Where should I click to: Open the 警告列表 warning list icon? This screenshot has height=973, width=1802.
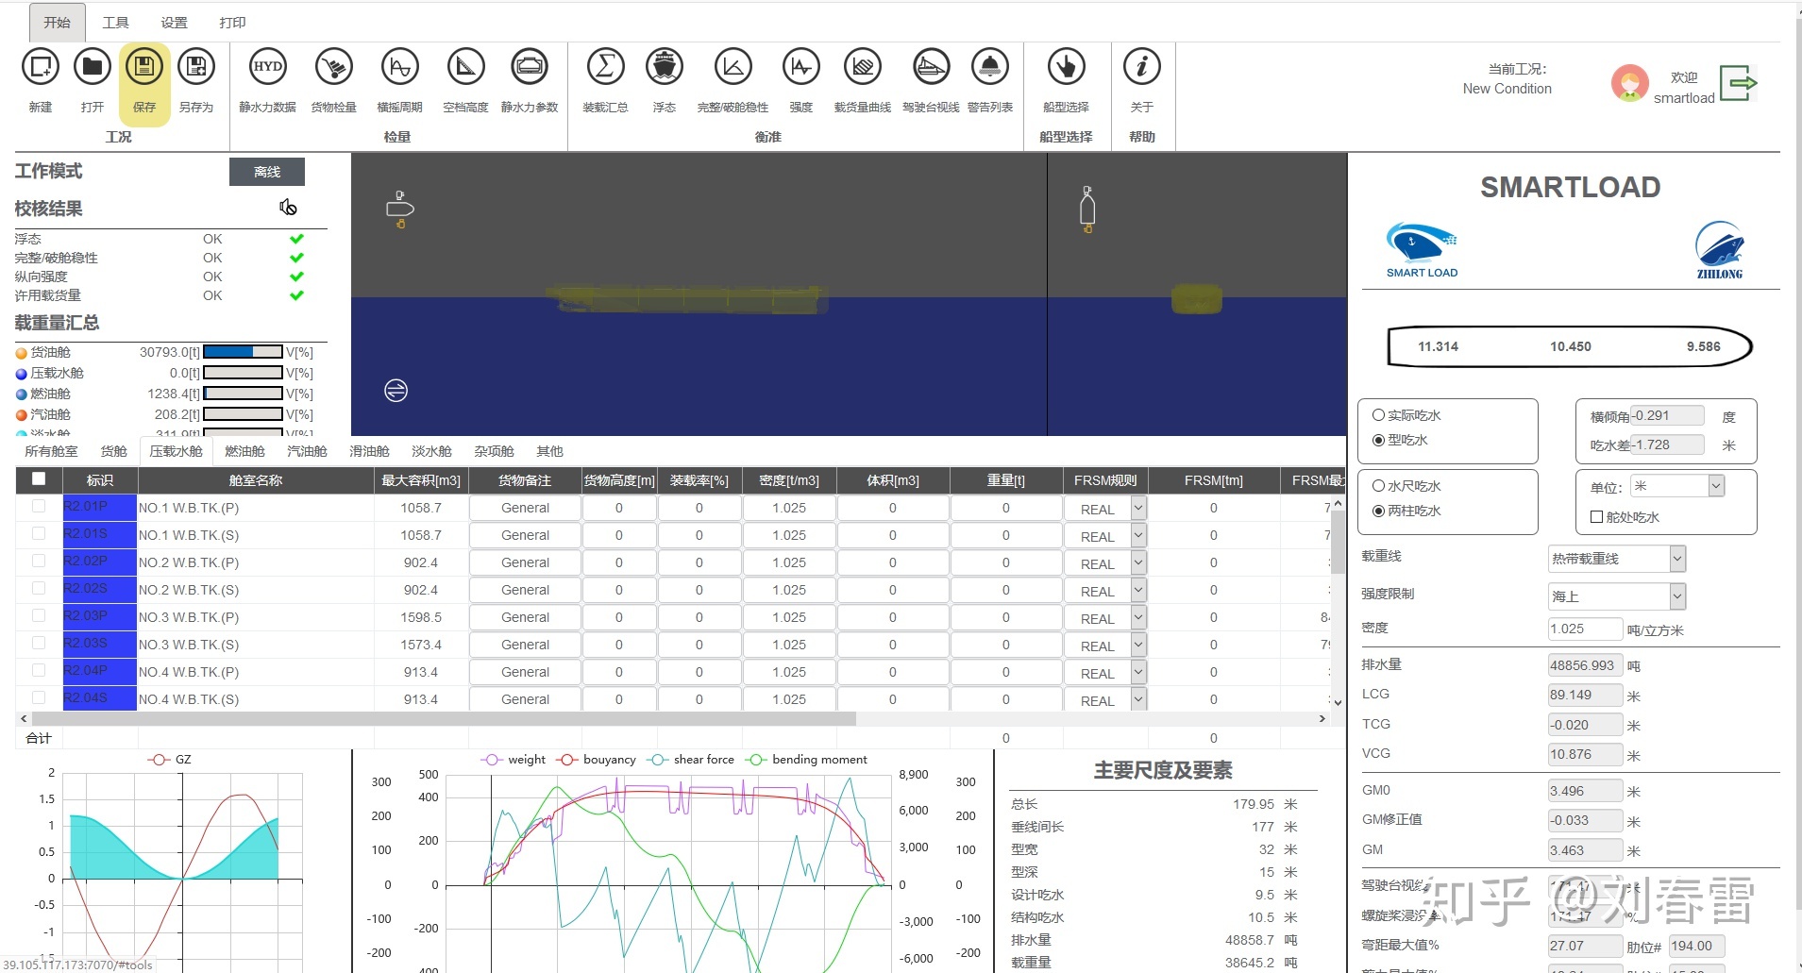(x=990, y=67)
